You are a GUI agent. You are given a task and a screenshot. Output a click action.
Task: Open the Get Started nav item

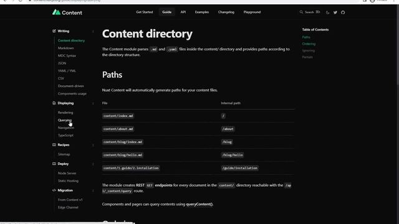(145, 12)
